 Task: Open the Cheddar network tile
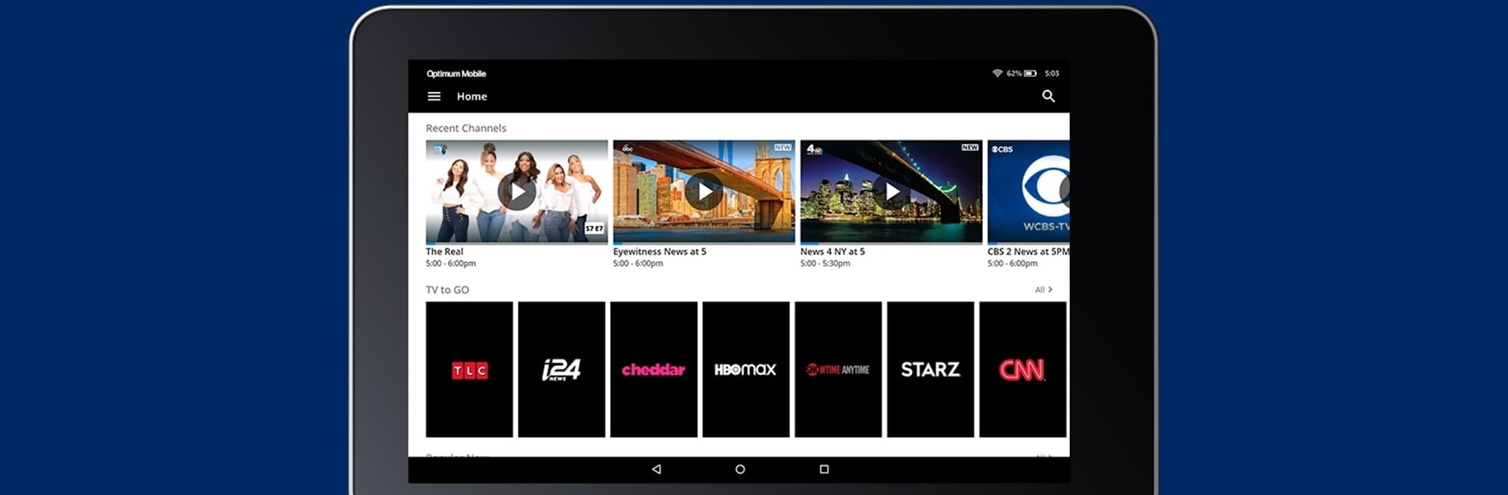653,369
